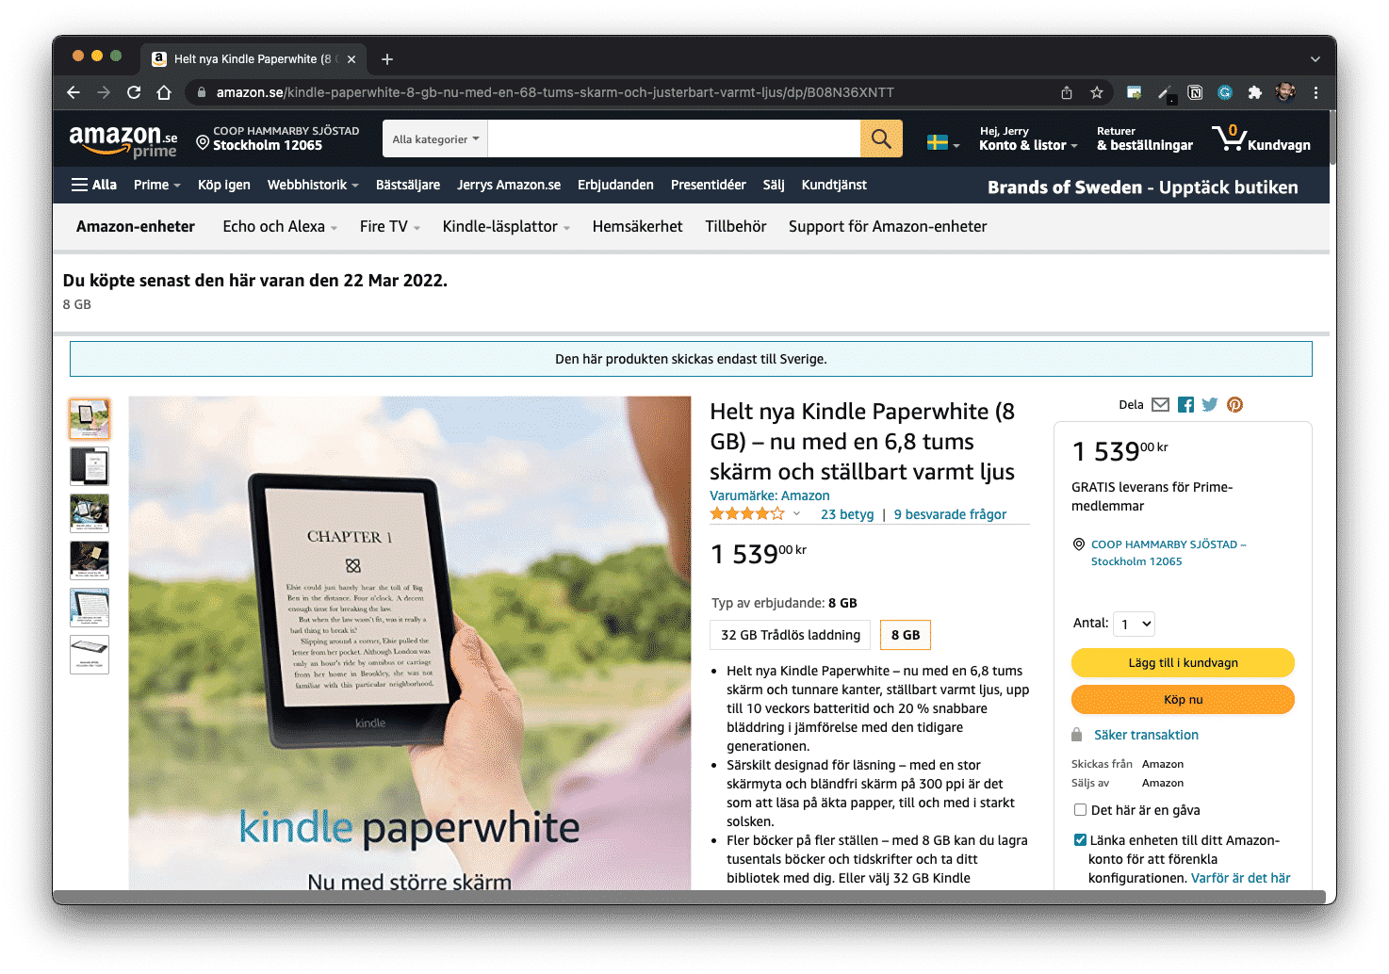The width and height of the screenshot is (1389, 974).
Task: Expand Echo och Alexa submenu
Action: 280,226
